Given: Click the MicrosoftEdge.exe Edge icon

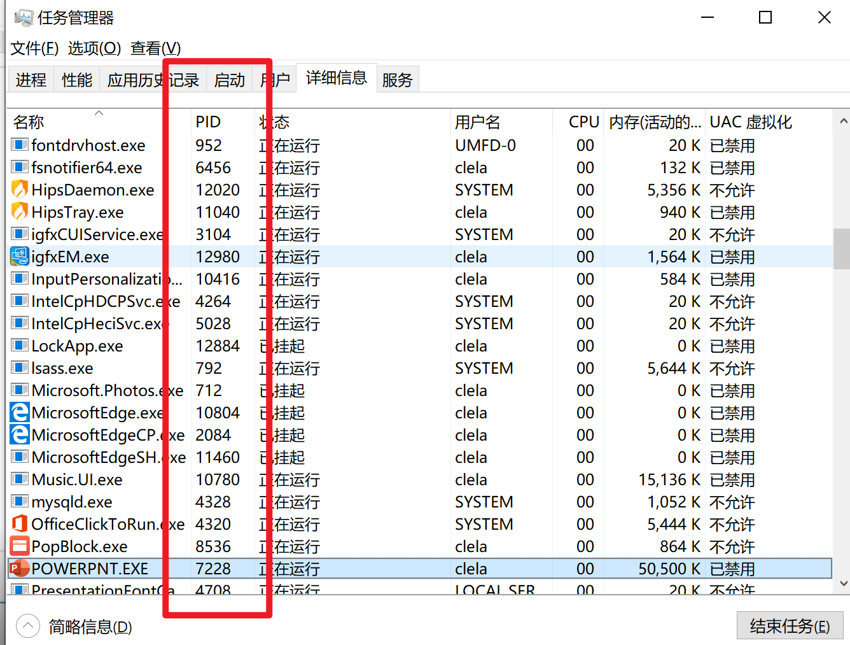Looking at the screenshot, I should (20, 413).
